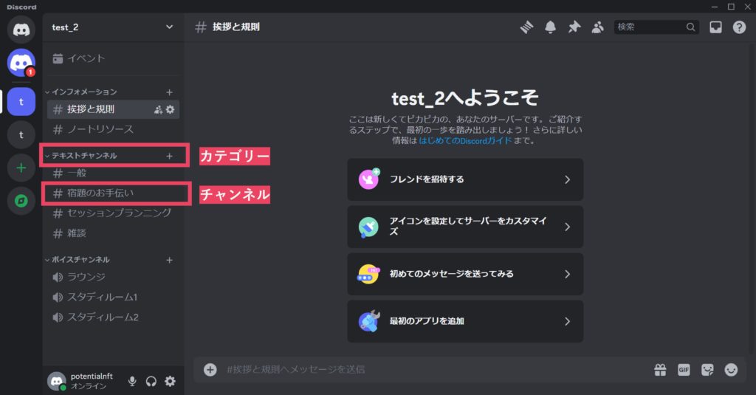Viewport: 756px width, 395px height.
Task: Show pinned messages
Action: pos(574,27)
